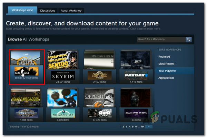Switch to the Discussions tab
This screenshot has width=207, height=138.
[x=48, y=11]
